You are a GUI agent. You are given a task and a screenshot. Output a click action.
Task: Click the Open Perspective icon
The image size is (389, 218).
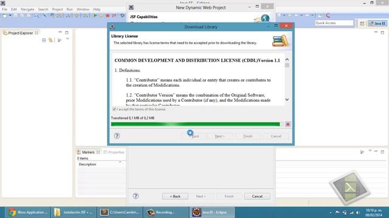click(362, 23)
